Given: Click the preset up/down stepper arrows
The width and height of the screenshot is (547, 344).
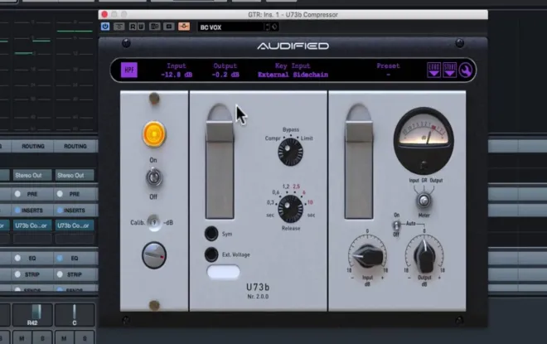Looking at the screenshot, I should [x=267, y=27].
